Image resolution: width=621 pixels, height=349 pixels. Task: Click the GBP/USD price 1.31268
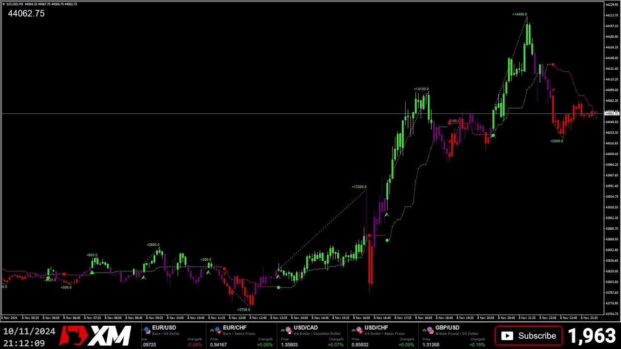tap(431, 345)
